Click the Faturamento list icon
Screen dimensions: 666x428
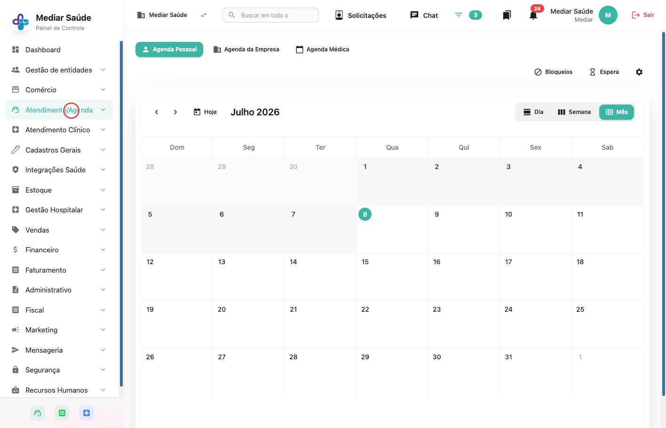click(16, 270)
